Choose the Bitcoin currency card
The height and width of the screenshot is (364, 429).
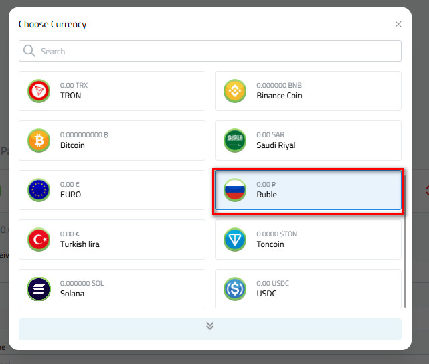[x=112, y=141]
